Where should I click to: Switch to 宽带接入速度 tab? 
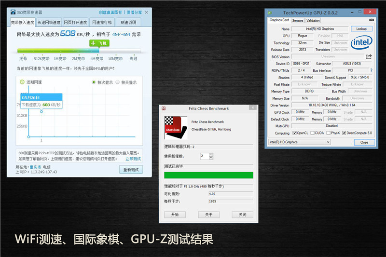point(22,22)
